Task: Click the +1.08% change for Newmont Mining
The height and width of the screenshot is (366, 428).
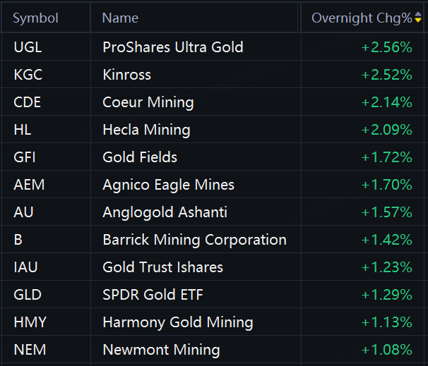Action: [x=386, y=350]
